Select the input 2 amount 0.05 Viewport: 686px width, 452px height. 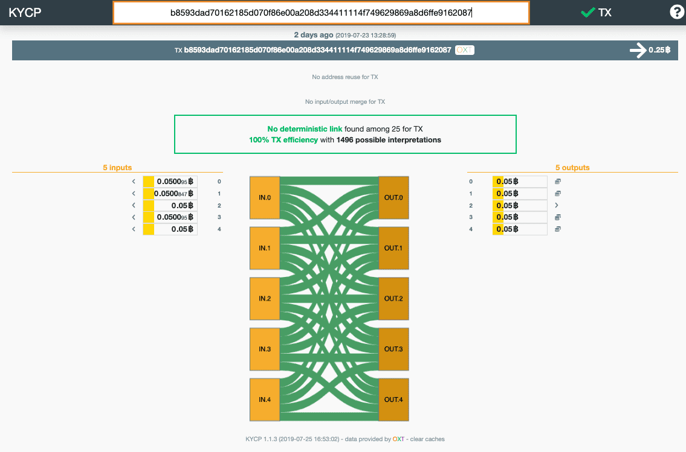tap(170, 205)
